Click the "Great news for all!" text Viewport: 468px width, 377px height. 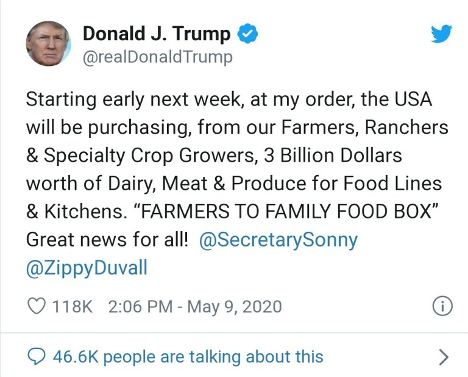click(107, 240)
